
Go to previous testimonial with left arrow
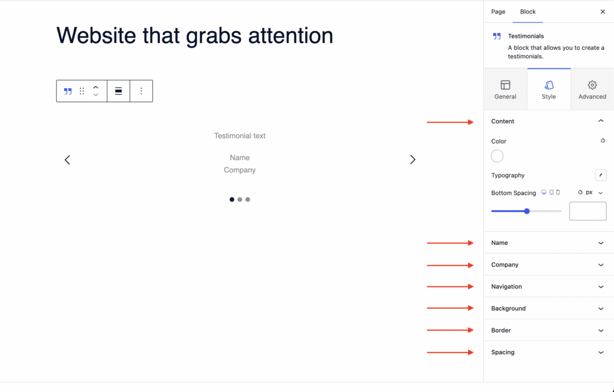67,160
